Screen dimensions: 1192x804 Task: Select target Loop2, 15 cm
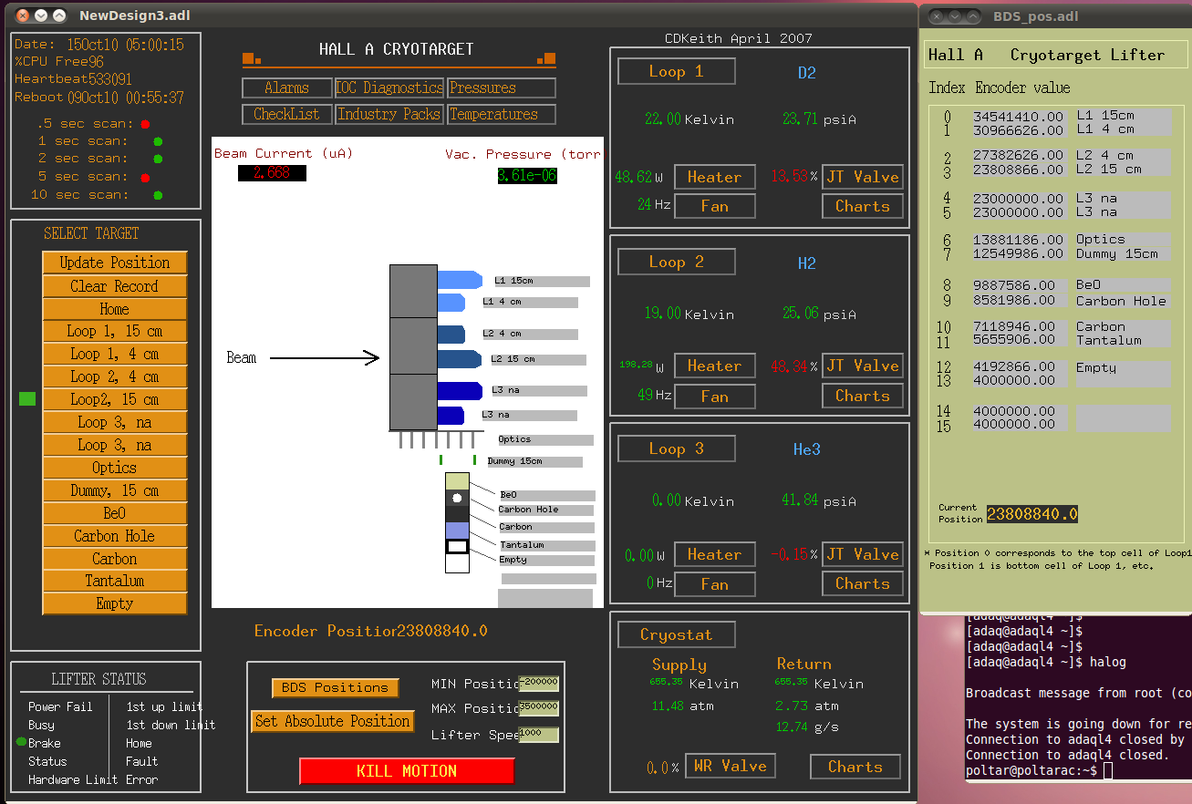click(115, 400)
